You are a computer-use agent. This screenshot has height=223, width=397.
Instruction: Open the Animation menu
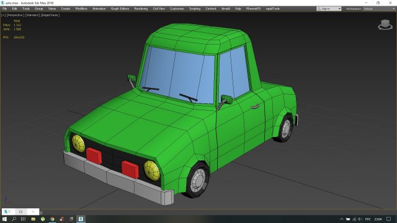pyautogui.click(x=99, y=9)
